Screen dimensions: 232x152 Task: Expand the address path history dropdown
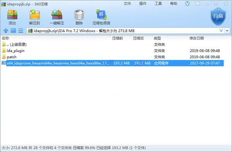click(221, 31)
